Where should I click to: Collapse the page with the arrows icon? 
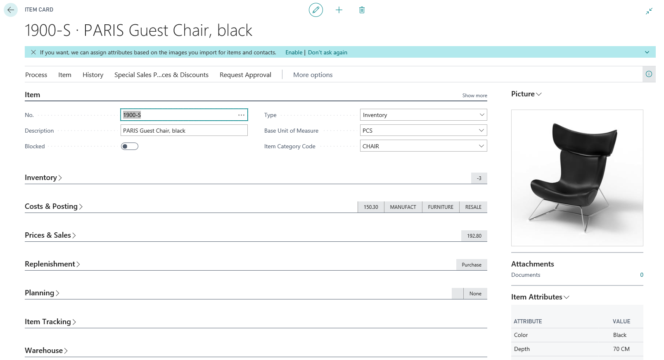(x=649, y=11)
